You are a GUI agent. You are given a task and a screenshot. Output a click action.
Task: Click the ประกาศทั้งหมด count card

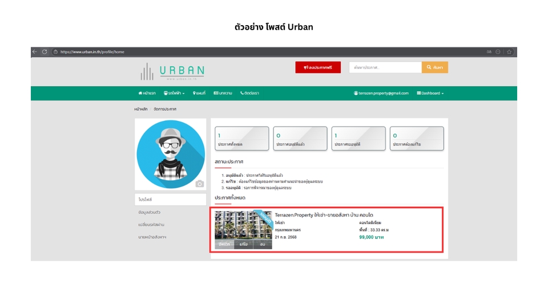click(x=242, y=139)
